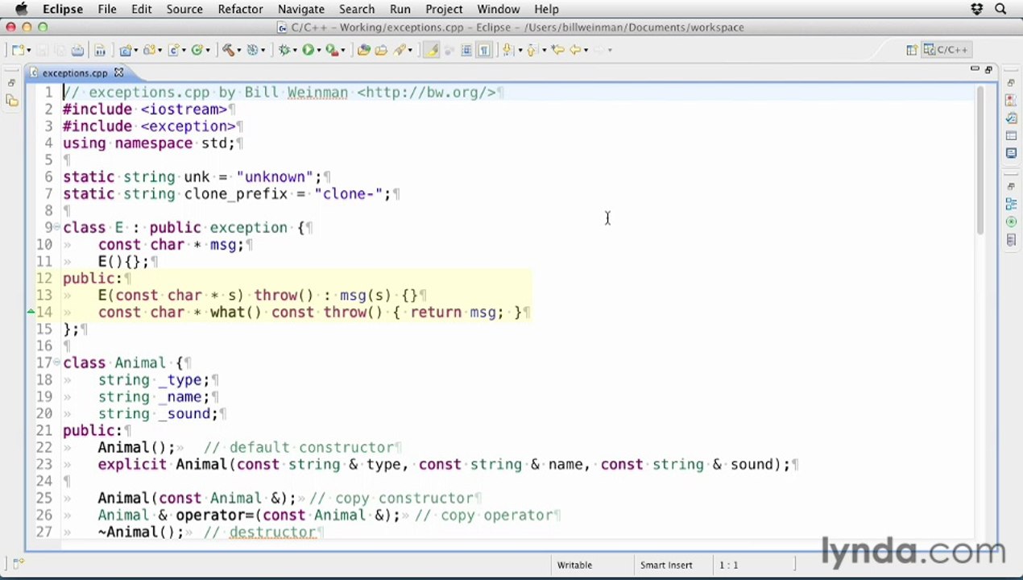Open the Build hammer dropdown arrow
This screenshot has width=1023, height=580.
239,51
